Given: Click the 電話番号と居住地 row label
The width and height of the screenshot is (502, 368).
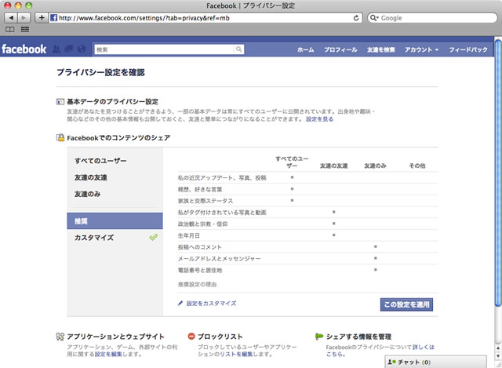Looking at the screenshot, I should [x=200, y=270].
